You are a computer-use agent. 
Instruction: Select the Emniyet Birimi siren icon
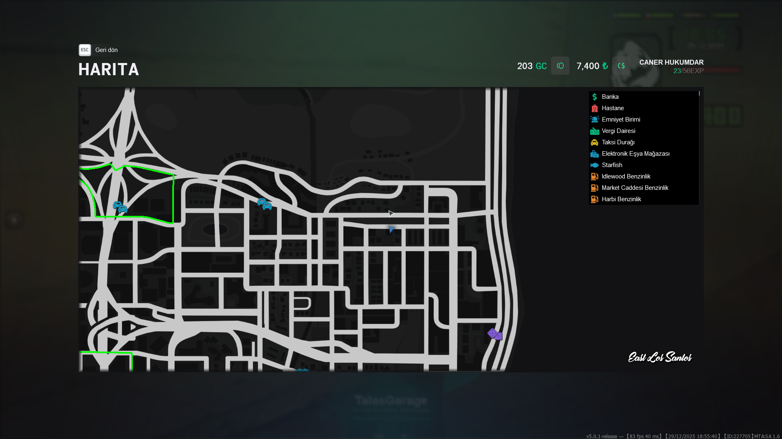[x=595, y=120]
